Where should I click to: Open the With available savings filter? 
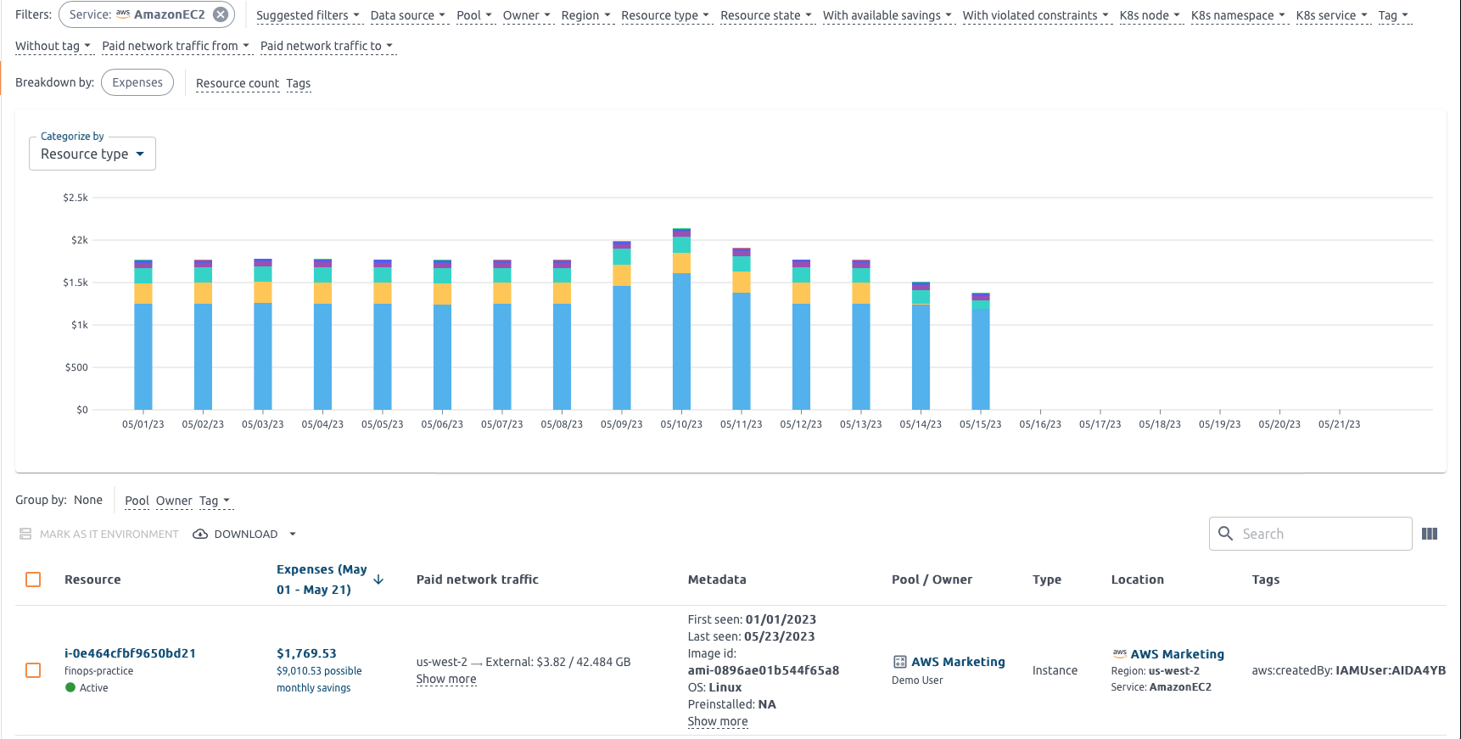[x=887, y=15]
